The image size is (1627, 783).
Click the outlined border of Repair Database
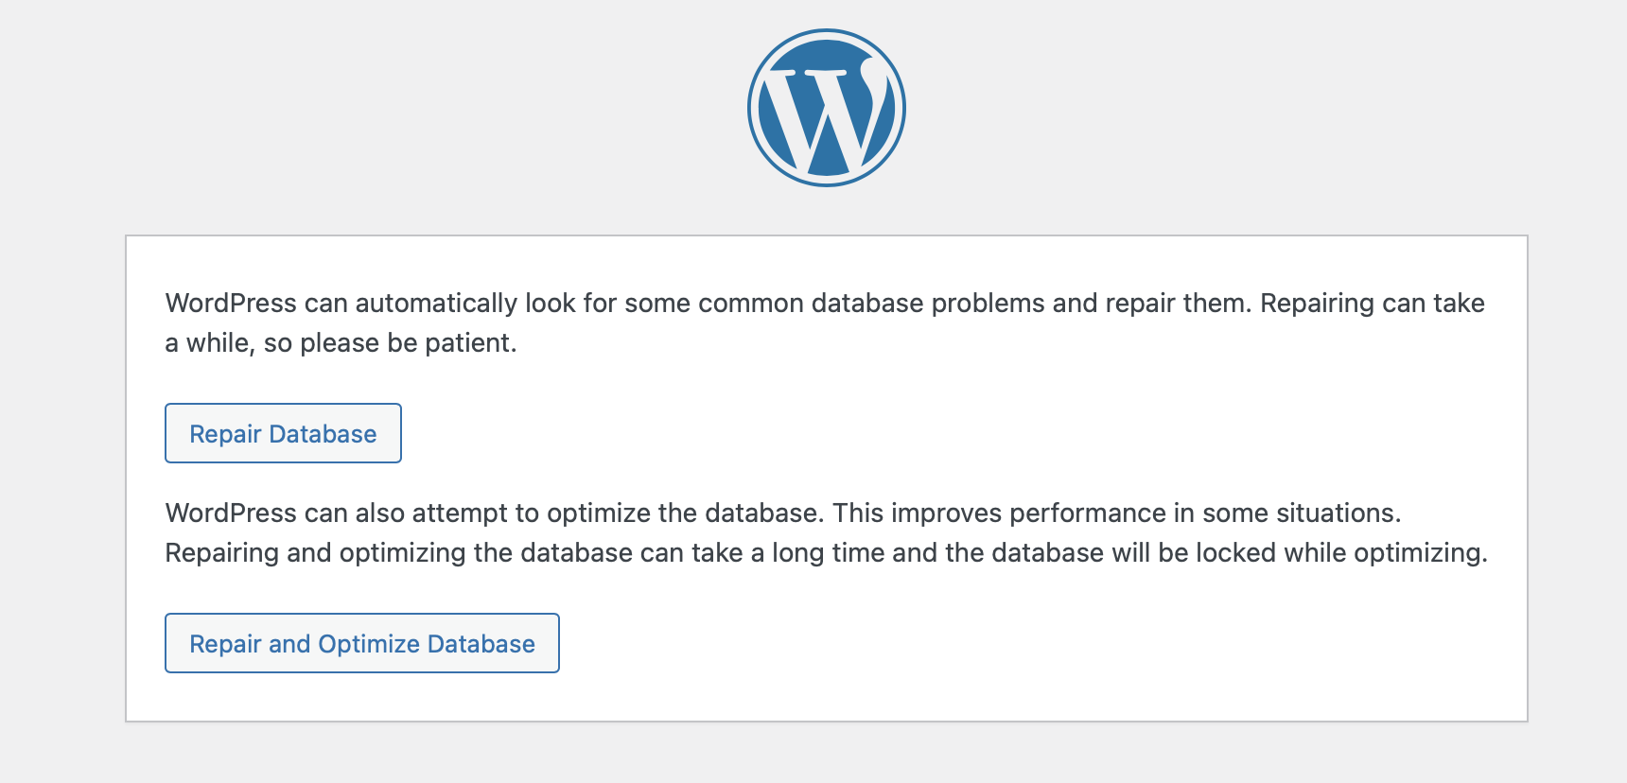click(x=282, y=405)
